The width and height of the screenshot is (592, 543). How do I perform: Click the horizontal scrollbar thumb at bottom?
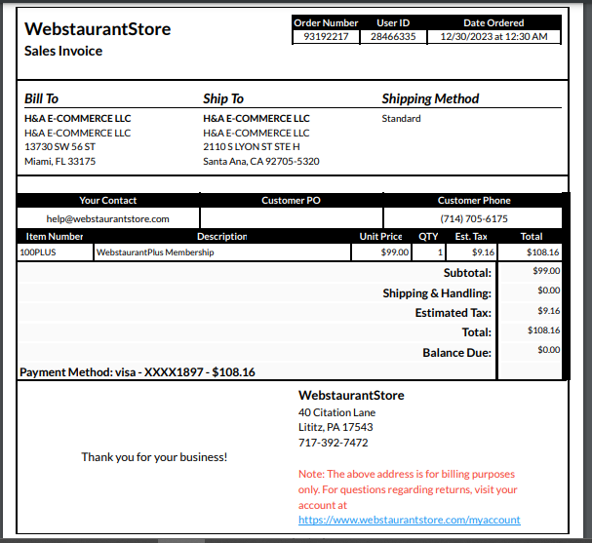pos(181,541)
